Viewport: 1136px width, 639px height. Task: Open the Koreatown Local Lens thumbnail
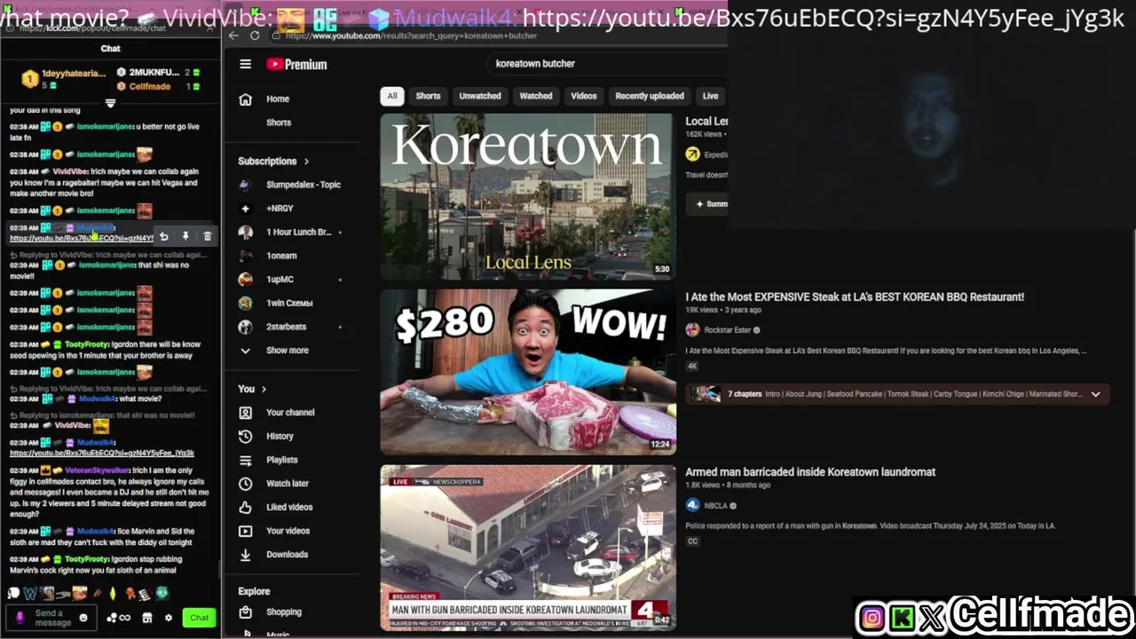528,196
